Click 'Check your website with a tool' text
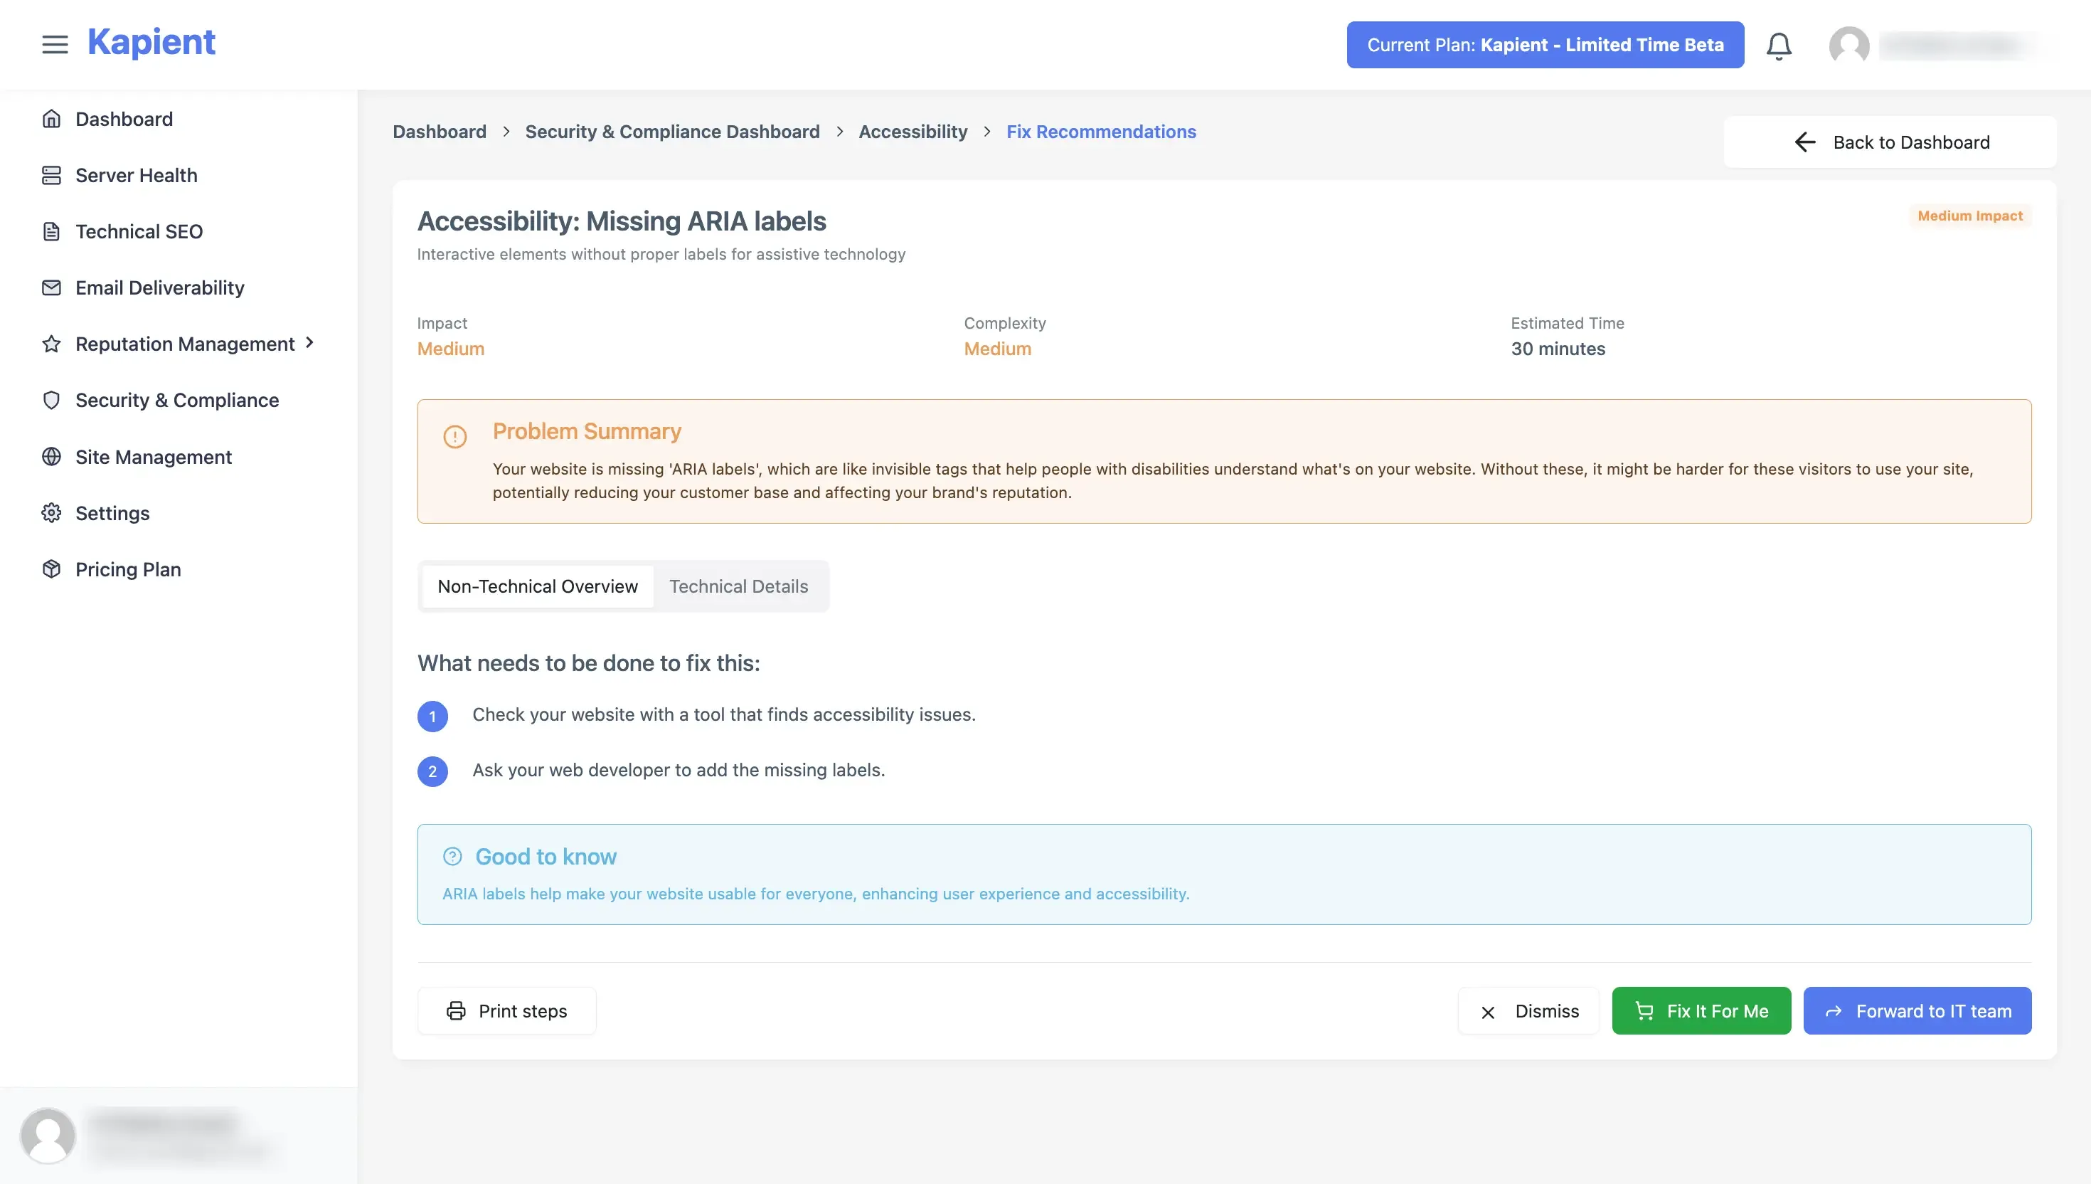 click(x=723, y=714)
